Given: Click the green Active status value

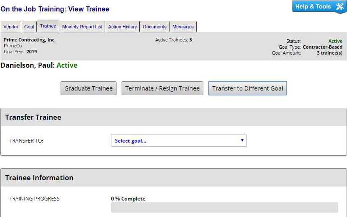Looking at the screenshot, I should pos(335,41).
